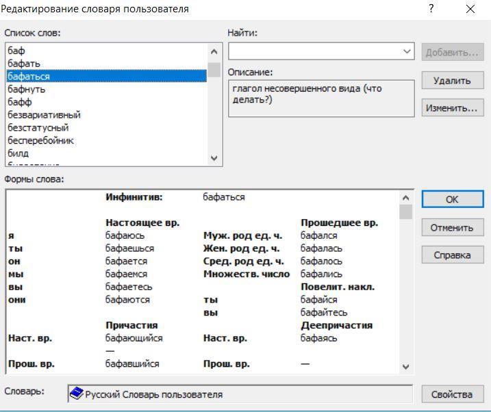Click the Отменить button
The width and height of the screenshot is (491, 412).
452,227
